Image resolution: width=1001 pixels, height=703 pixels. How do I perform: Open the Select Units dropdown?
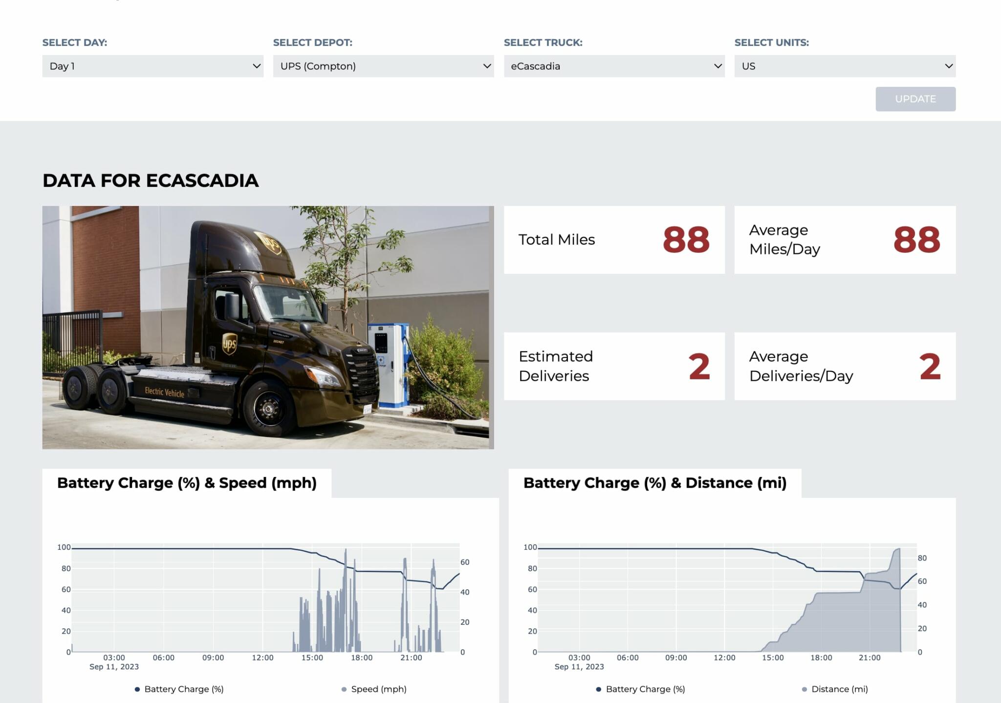(844, 66)
